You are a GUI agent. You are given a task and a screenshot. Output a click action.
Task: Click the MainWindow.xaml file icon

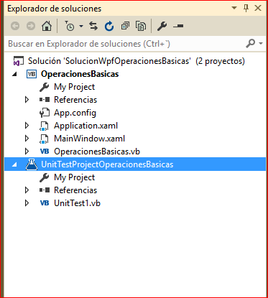pyautogui.click(x=45, y=139)
